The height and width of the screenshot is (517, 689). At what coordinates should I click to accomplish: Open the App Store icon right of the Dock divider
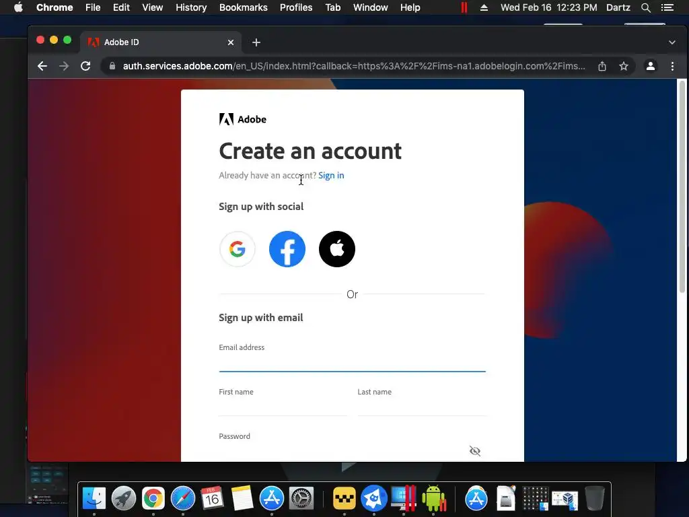(x=476, y=498)
